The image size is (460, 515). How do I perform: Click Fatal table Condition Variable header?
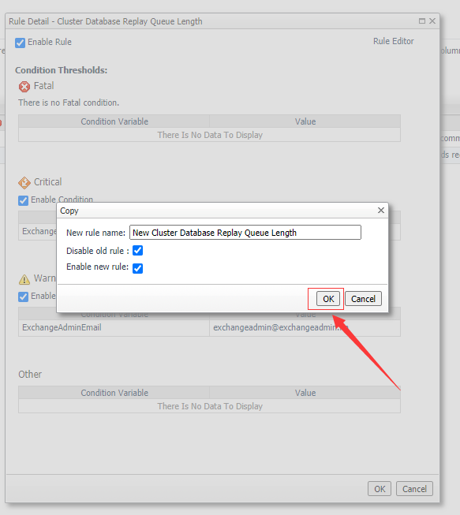point(114,121)
